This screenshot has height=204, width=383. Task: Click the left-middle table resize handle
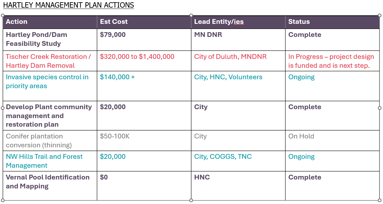(3, 108)
